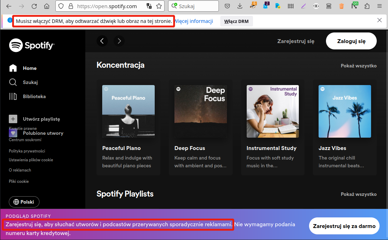Open the Jazz Vibes playlist cover
Image resolution: width=388 pixels, height=240 pixels.
coord(345,111)
